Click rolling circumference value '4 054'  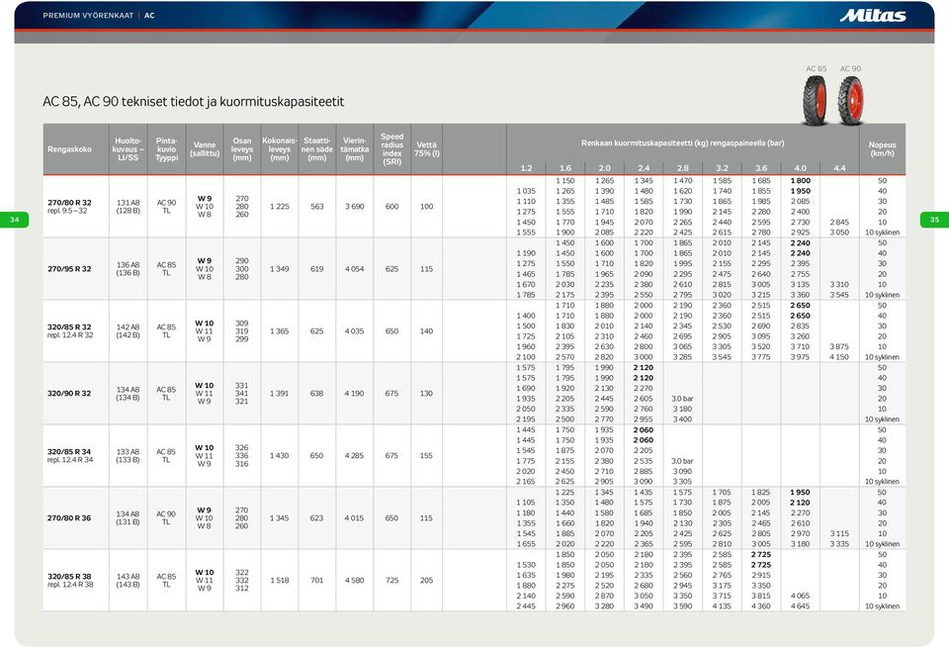[x=355, y=269]
